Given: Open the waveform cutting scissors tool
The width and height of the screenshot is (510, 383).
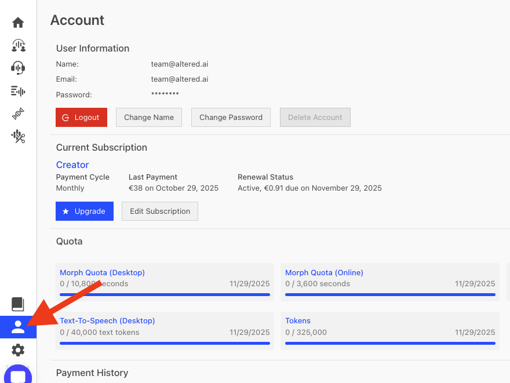Looking at the screenshot, I should 18,137.
